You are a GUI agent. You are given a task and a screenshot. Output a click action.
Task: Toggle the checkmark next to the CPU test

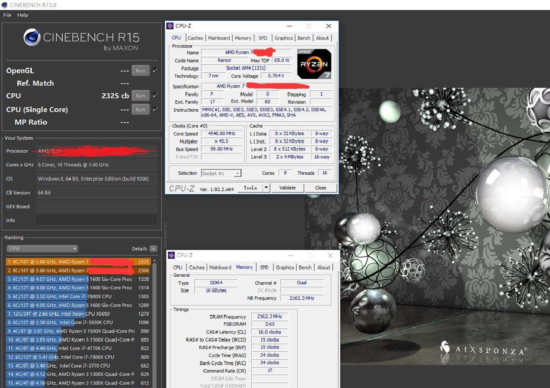(x=155, y=95)
